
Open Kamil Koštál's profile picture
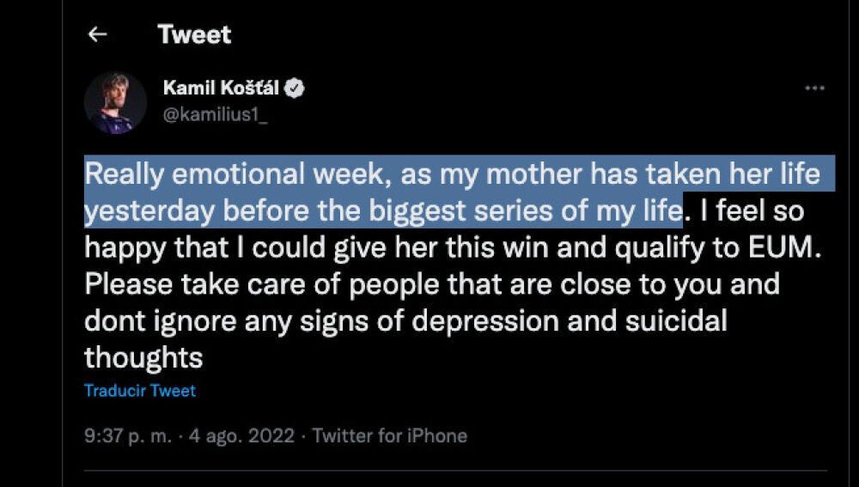coord(115,103)
